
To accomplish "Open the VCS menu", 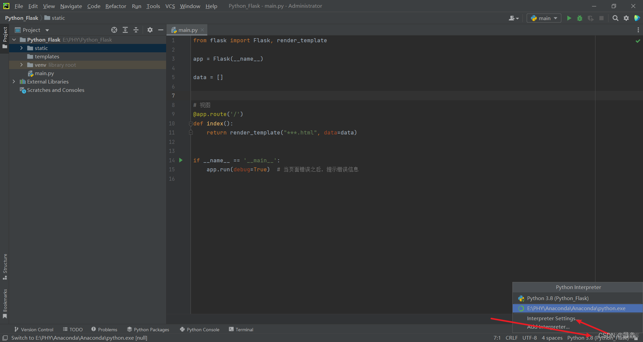I will [170, 6].
